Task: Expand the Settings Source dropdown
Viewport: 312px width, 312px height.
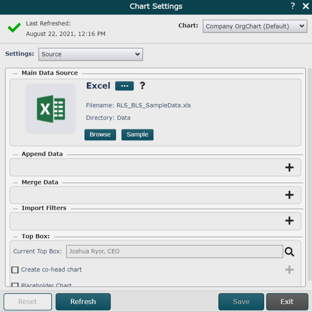Action: pos(91,54)
